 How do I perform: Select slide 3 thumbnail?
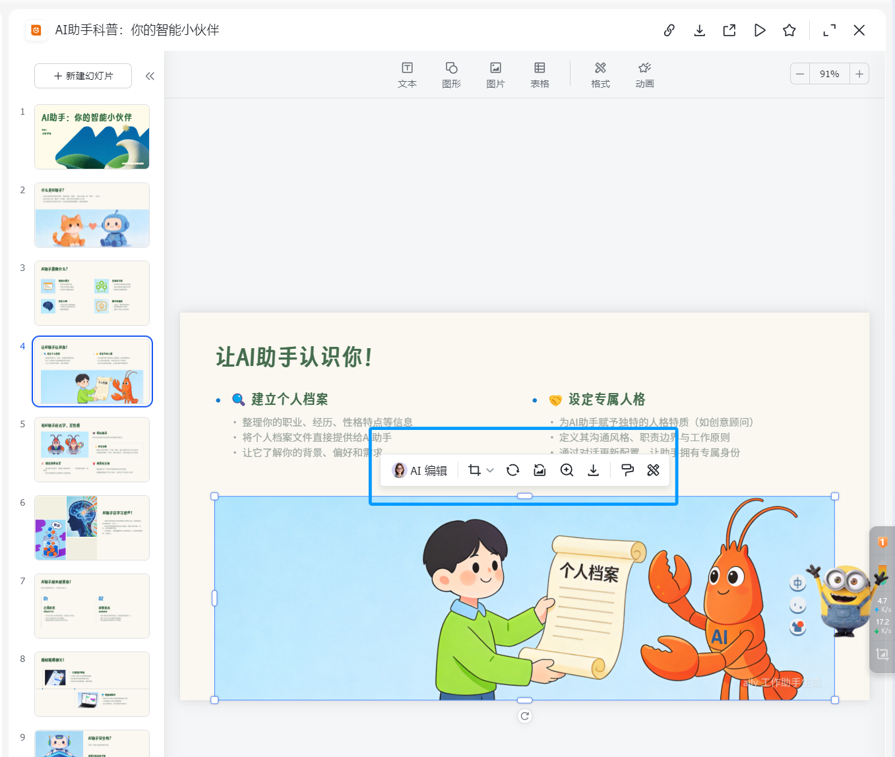click(92, 293)
